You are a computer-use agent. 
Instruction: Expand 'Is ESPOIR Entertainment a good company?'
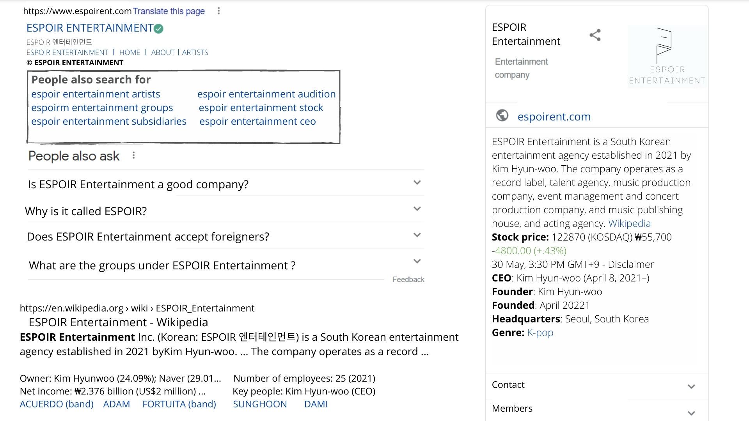pos(225,184)
